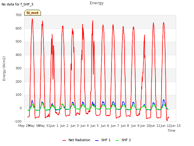Click the Jun 7 x-axis date label

115,126
